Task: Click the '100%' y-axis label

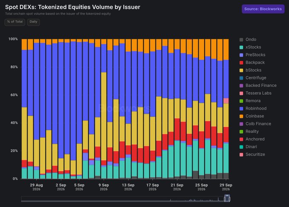Action: click(13, 39)
